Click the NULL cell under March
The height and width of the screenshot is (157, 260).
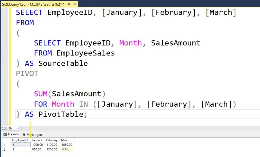[x=65, y=150]
